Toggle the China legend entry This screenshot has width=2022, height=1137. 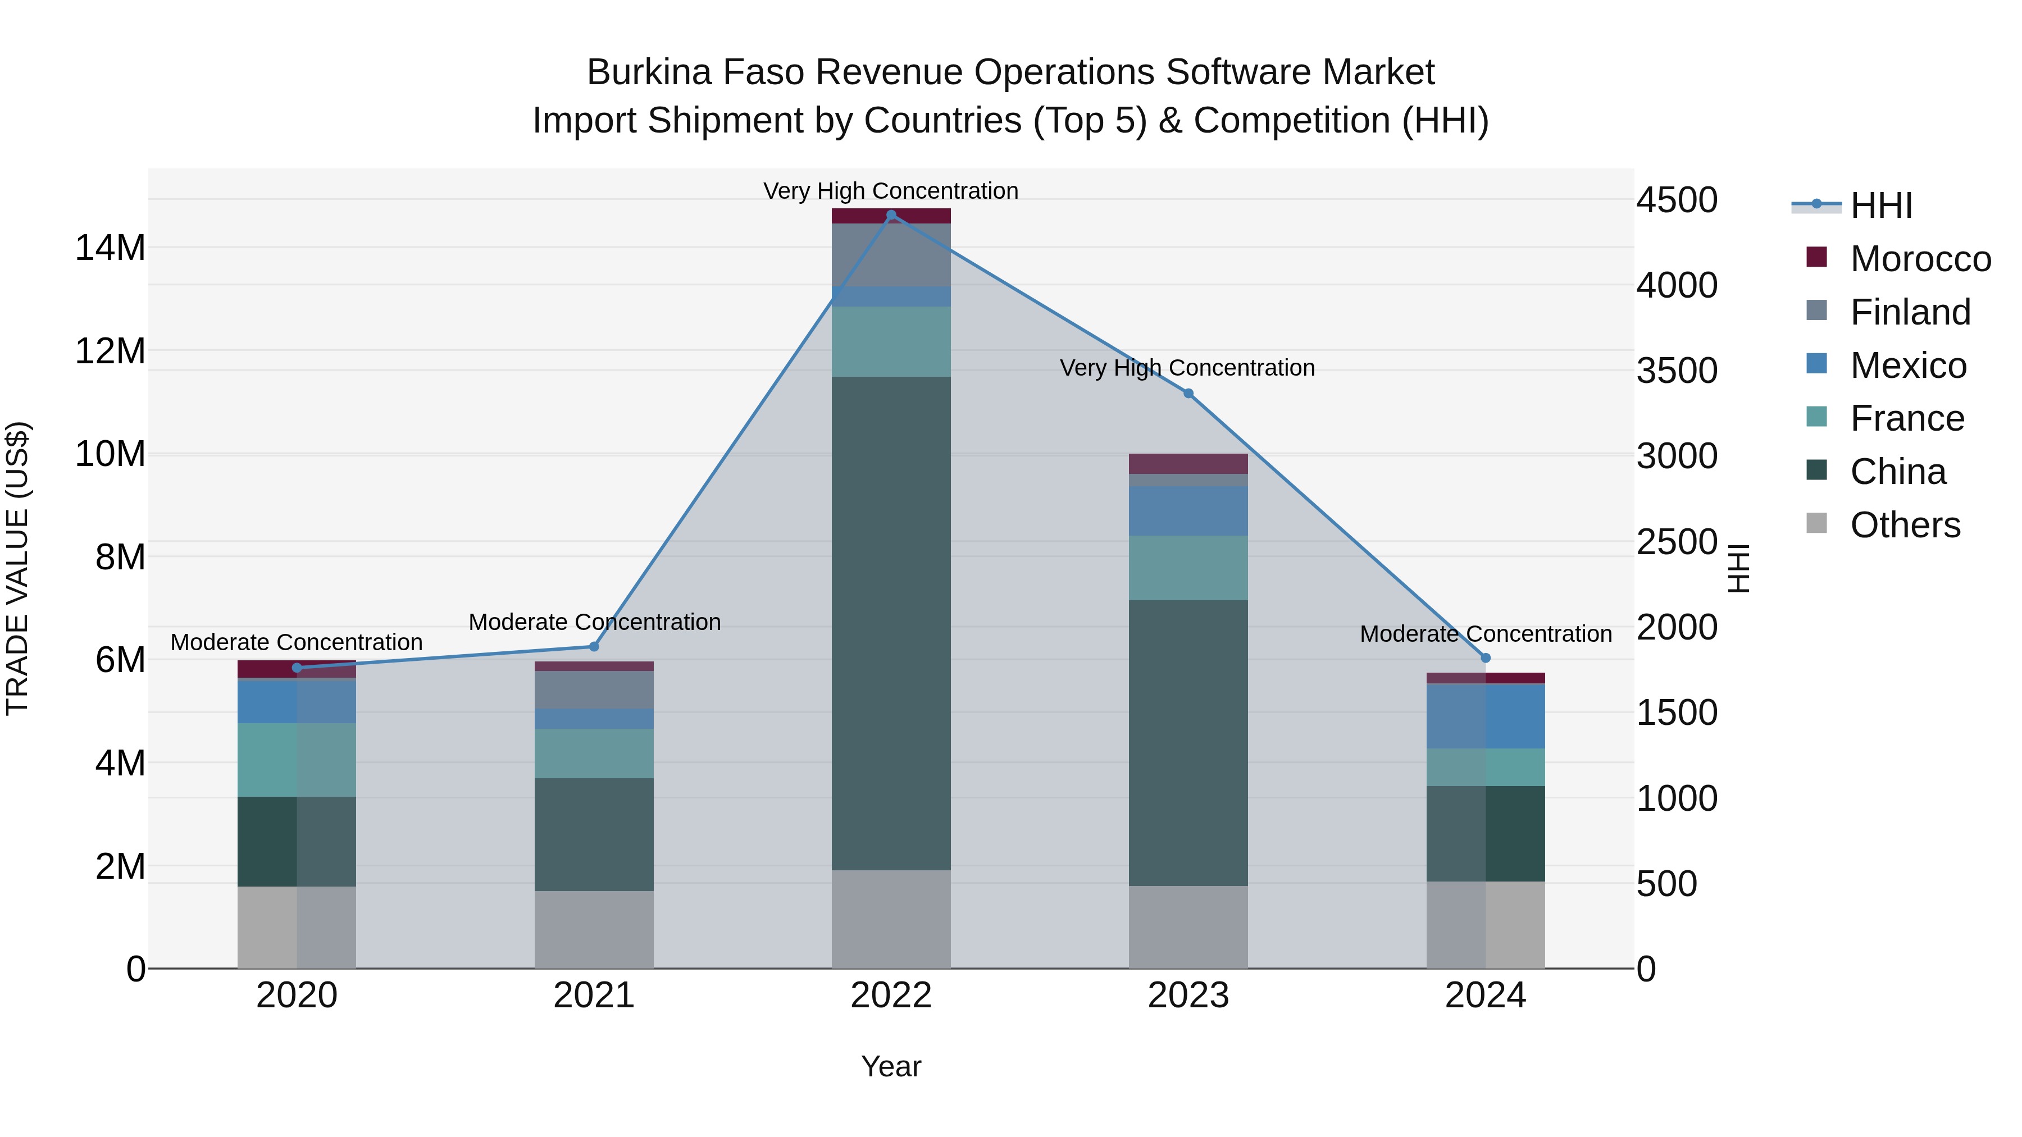click(1877, 472)
